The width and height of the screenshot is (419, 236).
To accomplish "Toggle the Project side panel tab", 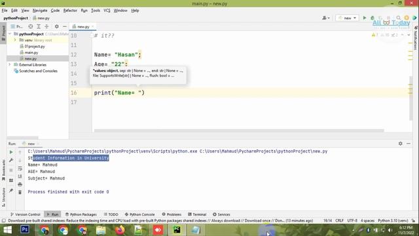I will (x=3, y=33).
